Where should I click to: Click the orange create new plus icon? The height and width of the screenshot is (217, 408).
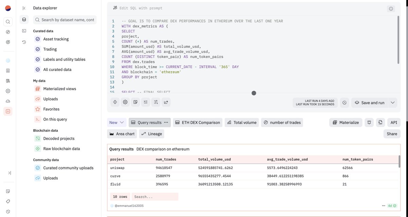tap(8, 111)
